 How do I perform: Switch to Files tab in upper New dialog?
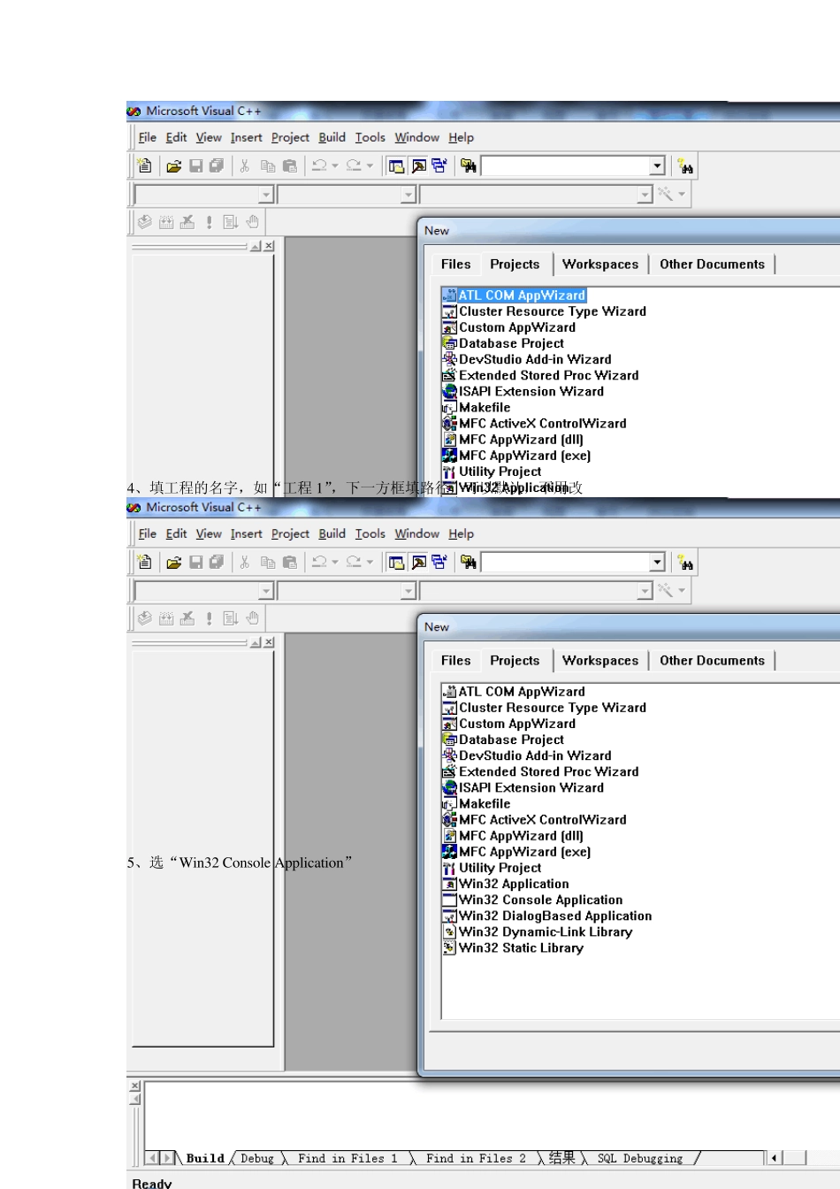pos(455,265)
